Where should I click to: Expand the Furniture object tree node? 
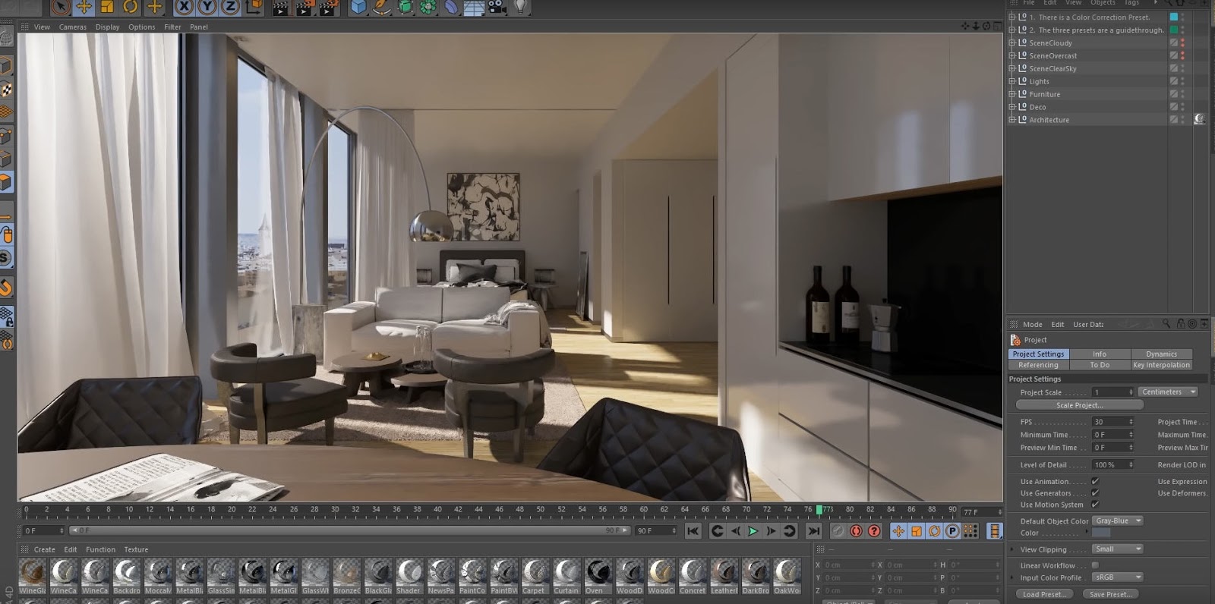click(1011, 94)
